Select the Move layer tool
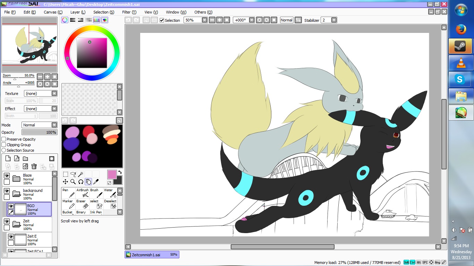Viewport: 474px width, 266px height. (65, 181)
